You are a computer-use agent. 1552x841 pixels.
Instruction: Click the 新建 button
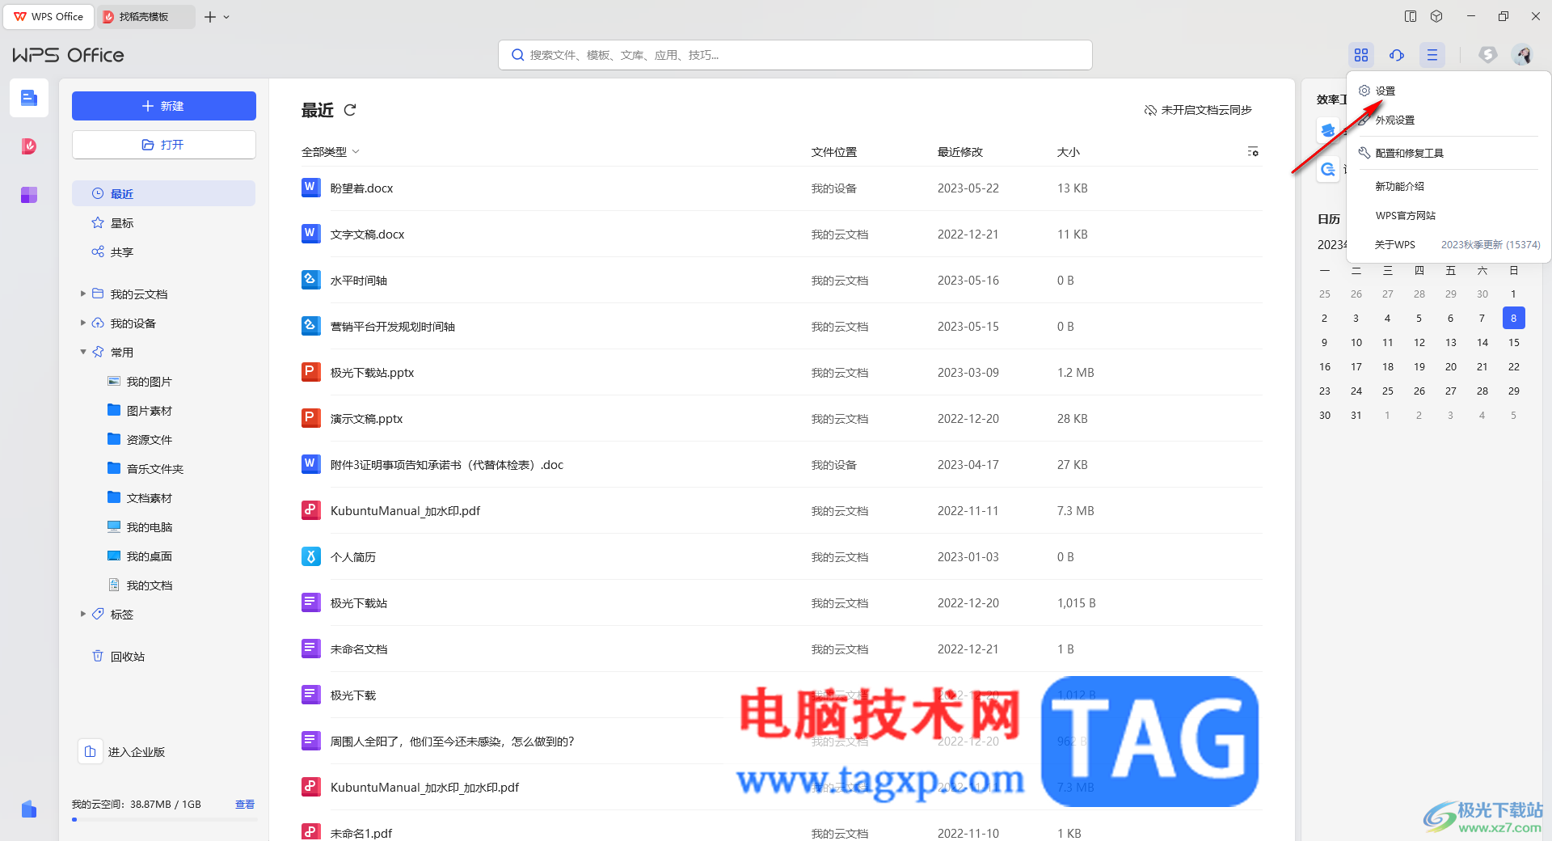[x=164, y=106]
